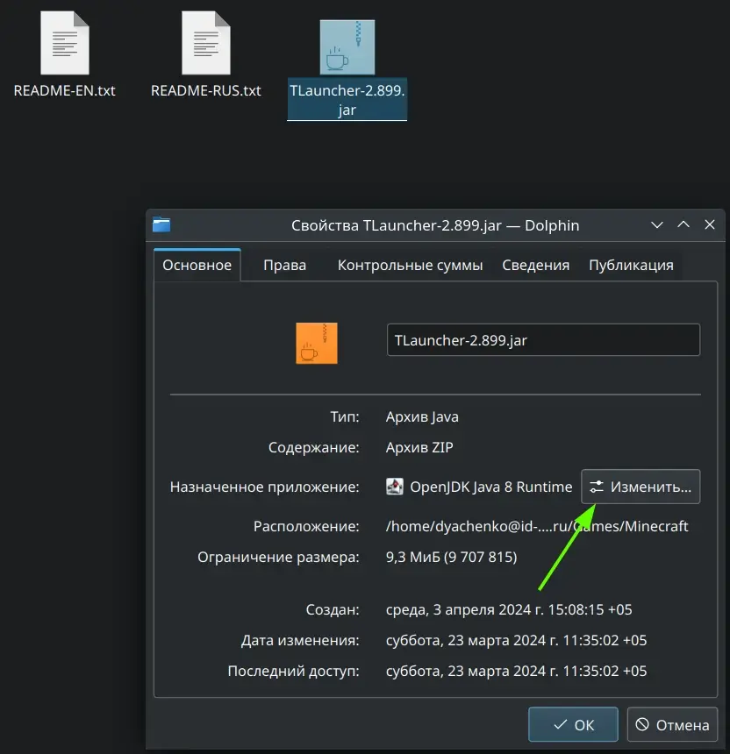Screen dimensions: 730x754
Task: Click the 'Последний доступ' date value
Action: pyautogui.click(x=516, y=671)
